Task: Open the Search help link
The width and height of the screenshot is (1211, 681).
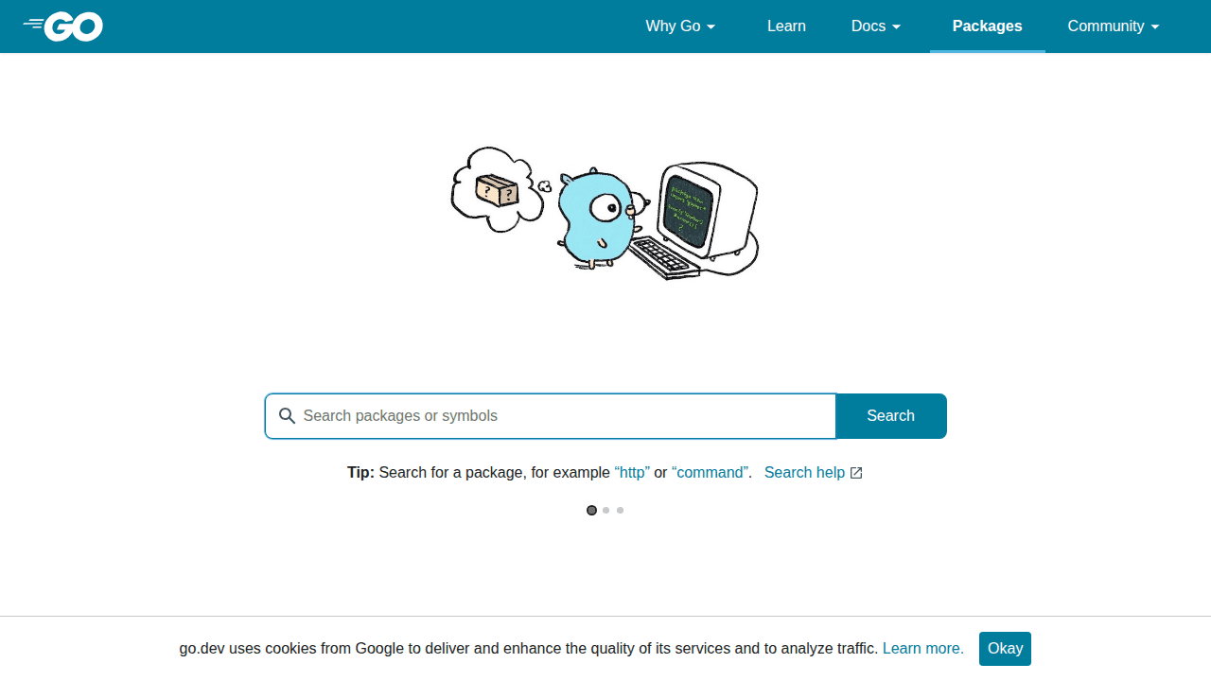Action: [x=804, y=473]
